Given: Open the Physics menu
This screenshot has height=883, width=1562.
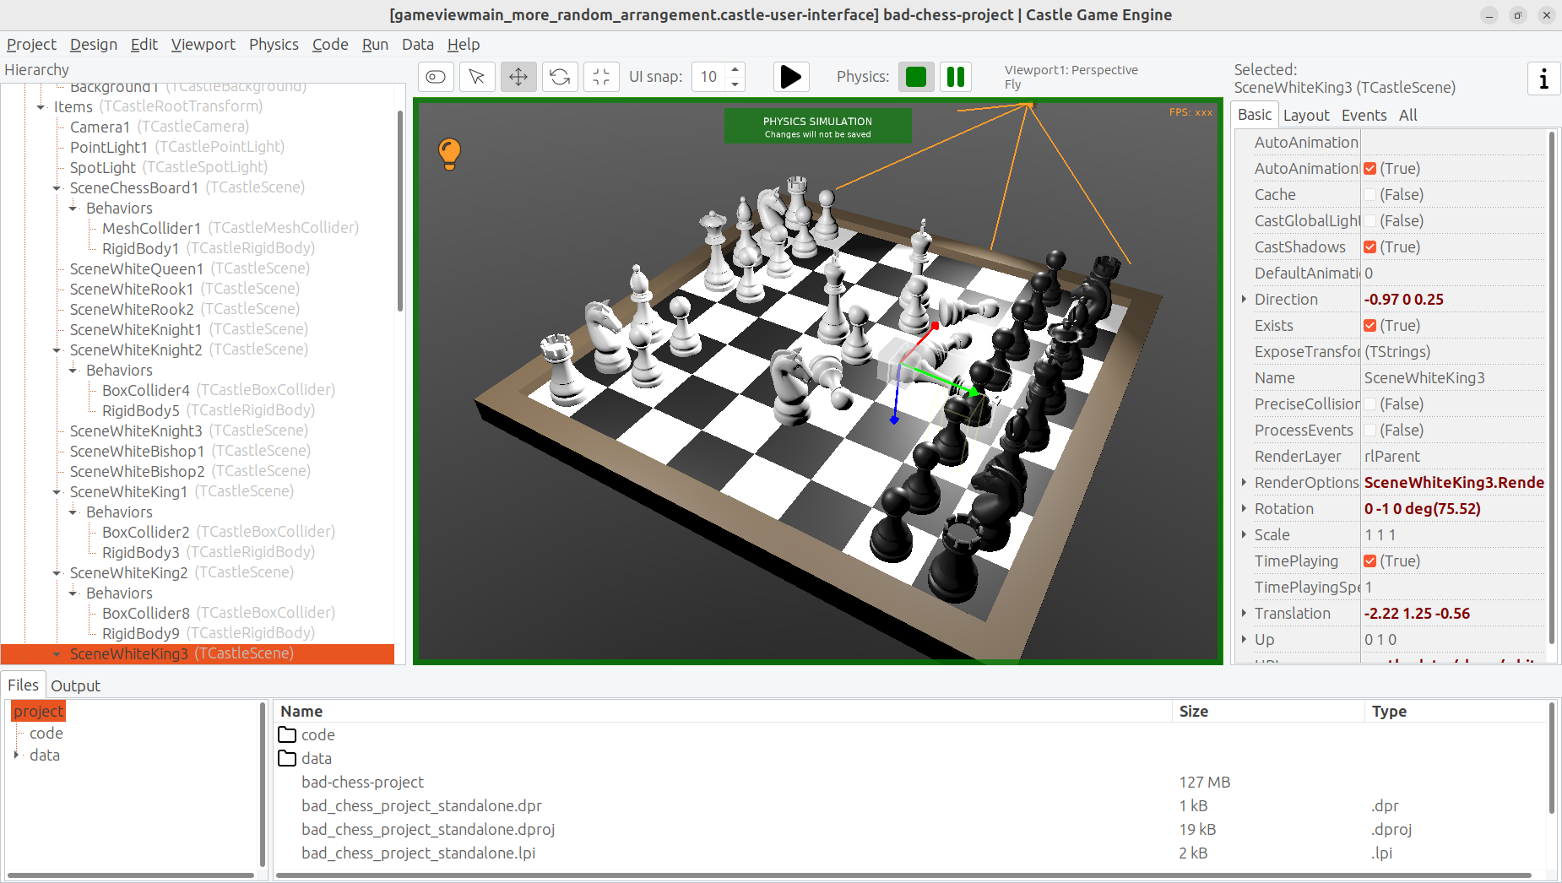Looking at the screenshot, I should coord(274,45).
